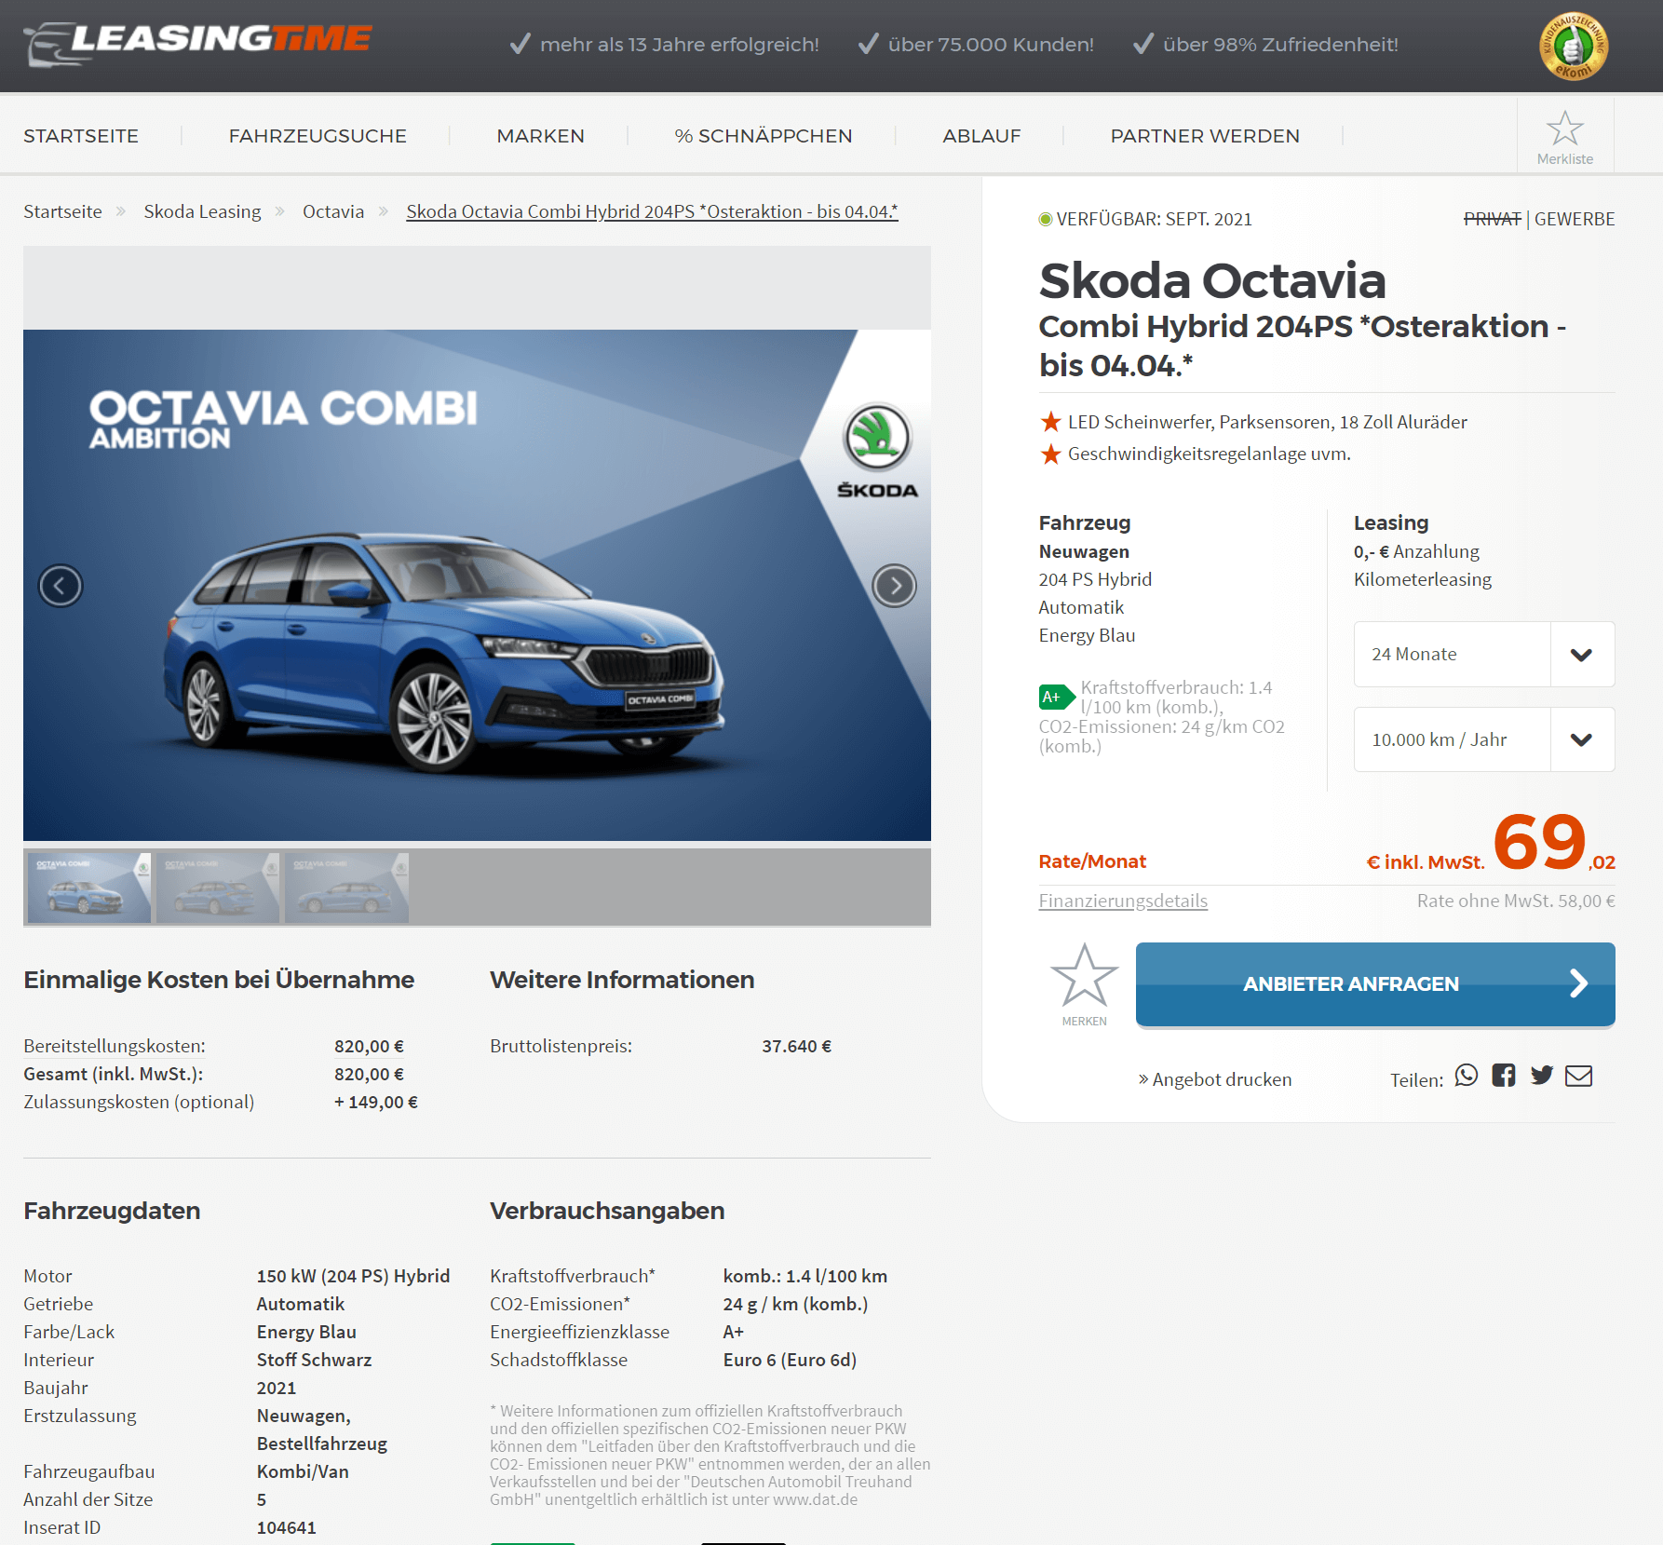Viewport: 1663px width, 1545px height.
Task: Click the large 69 monthly rate price
Action: pos(1539,841)
